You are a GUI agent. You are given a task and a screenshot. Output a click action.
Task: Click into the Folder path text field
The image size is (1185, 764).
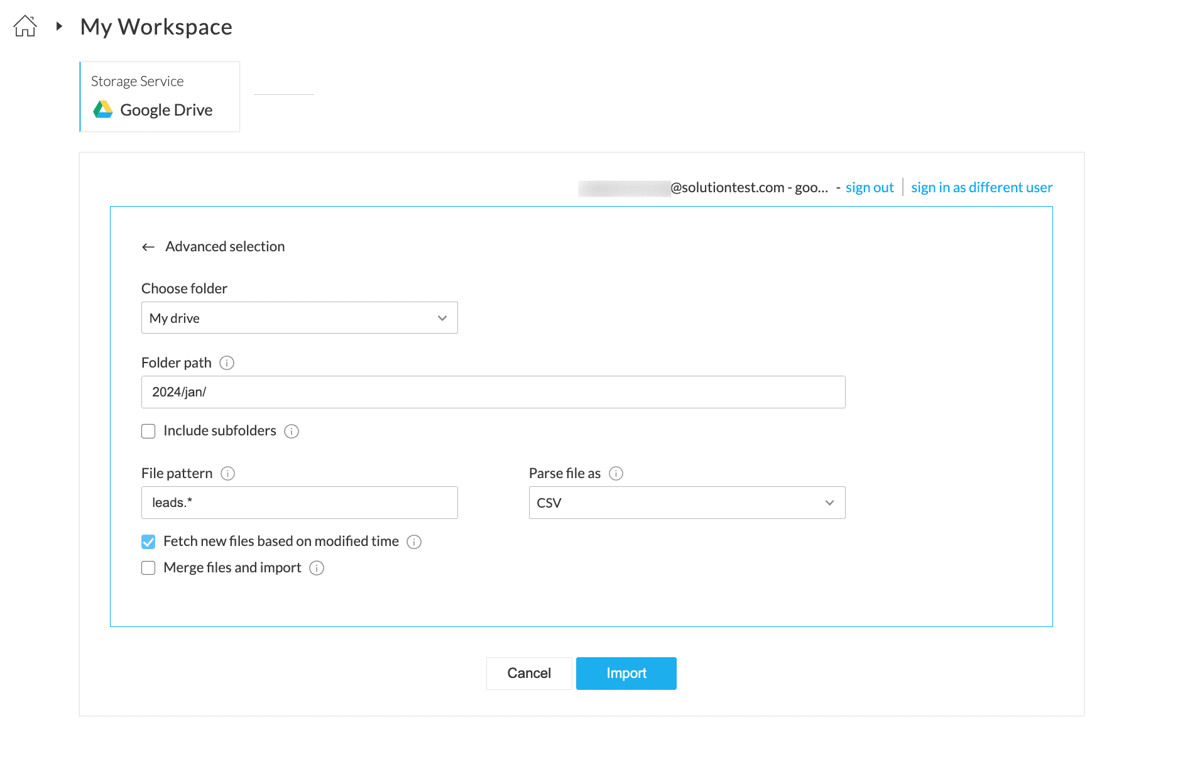coord(493,392)
